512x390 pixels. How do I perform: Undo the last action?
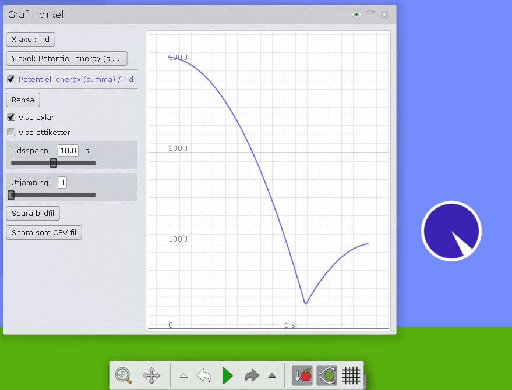pyautogui.click(x=203, y=375)
